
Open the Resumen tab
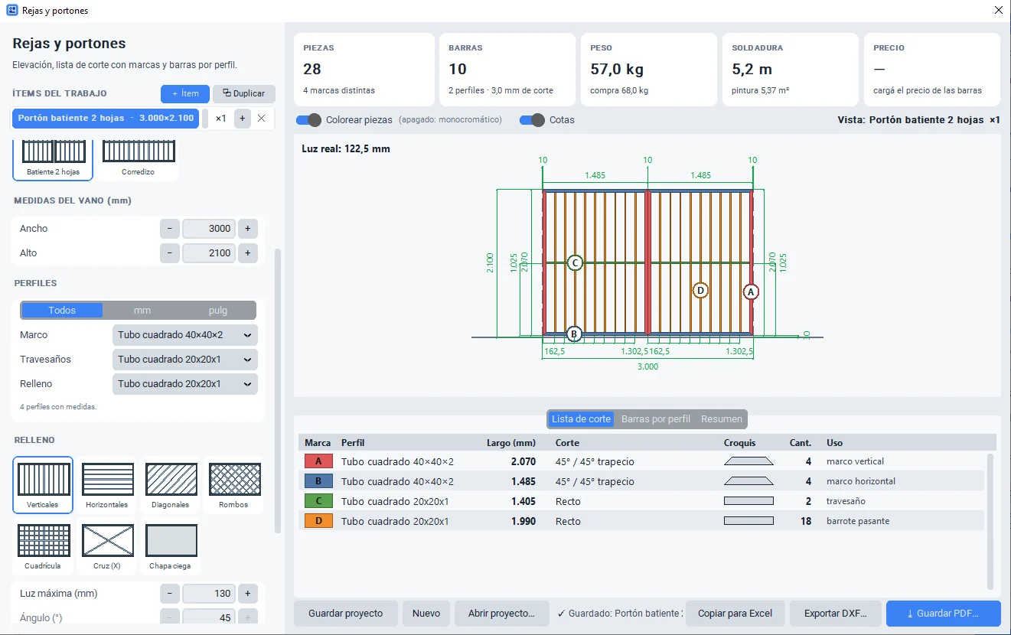722,419
